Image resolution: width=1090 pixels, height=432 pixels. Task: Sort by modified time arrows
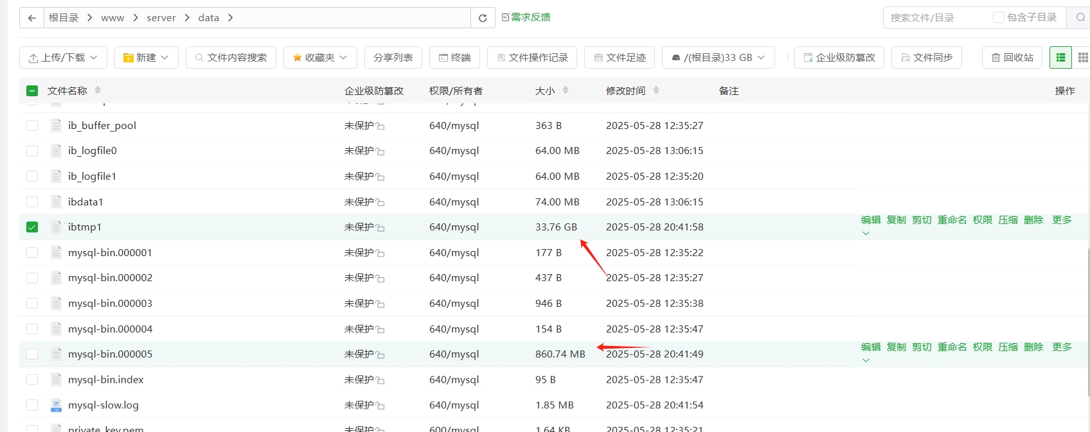click(656, 91)
